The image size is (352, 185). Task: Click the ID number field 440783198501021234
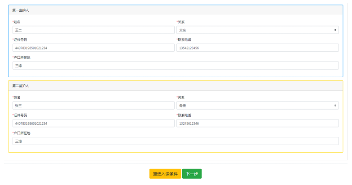(x=93, y=48)
